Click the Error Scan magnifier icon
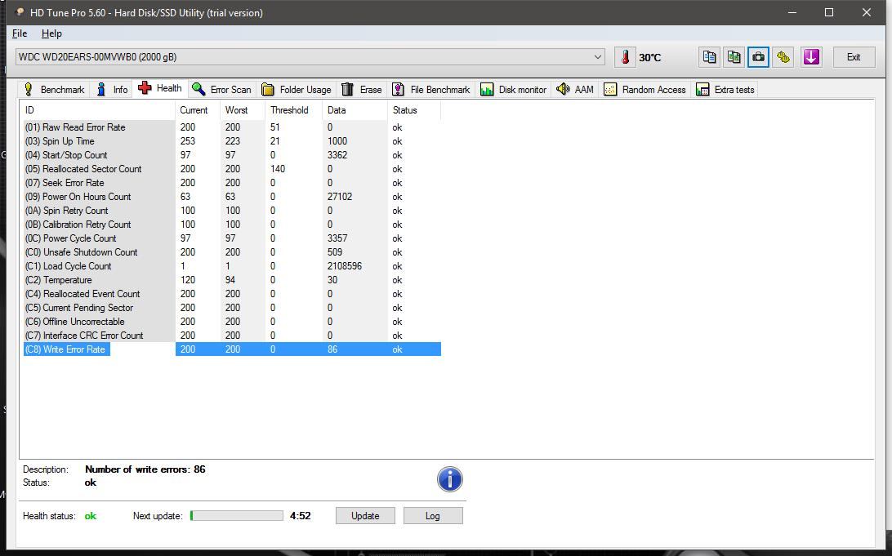 (198, 89)
